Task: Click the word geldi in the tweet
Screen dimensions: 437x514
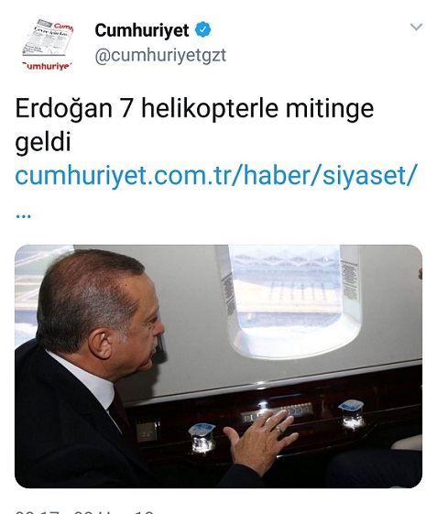Action: click(43, 142)
